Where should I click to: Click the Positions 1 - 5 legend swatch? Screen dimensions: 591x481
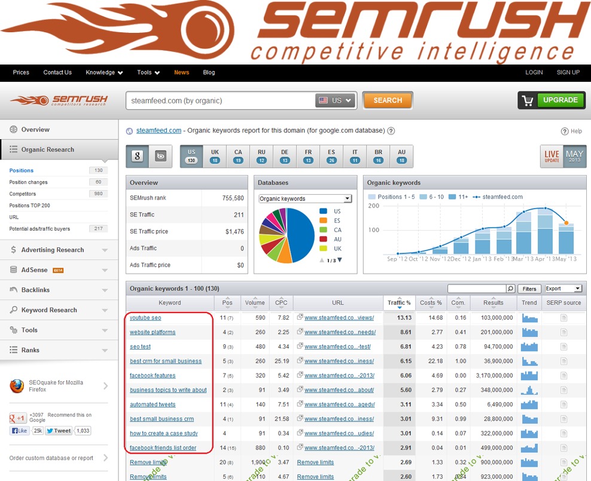(371, 197)
